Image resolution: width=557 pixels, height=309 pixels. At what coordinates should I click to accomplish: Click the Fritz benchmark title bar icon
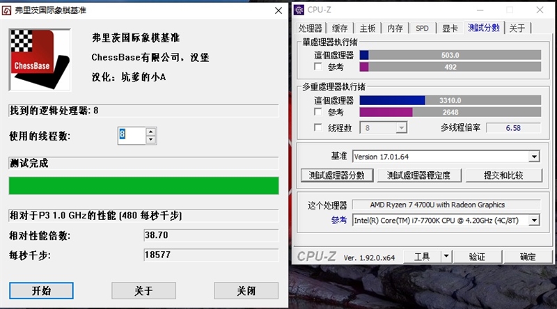pos(6,10)
